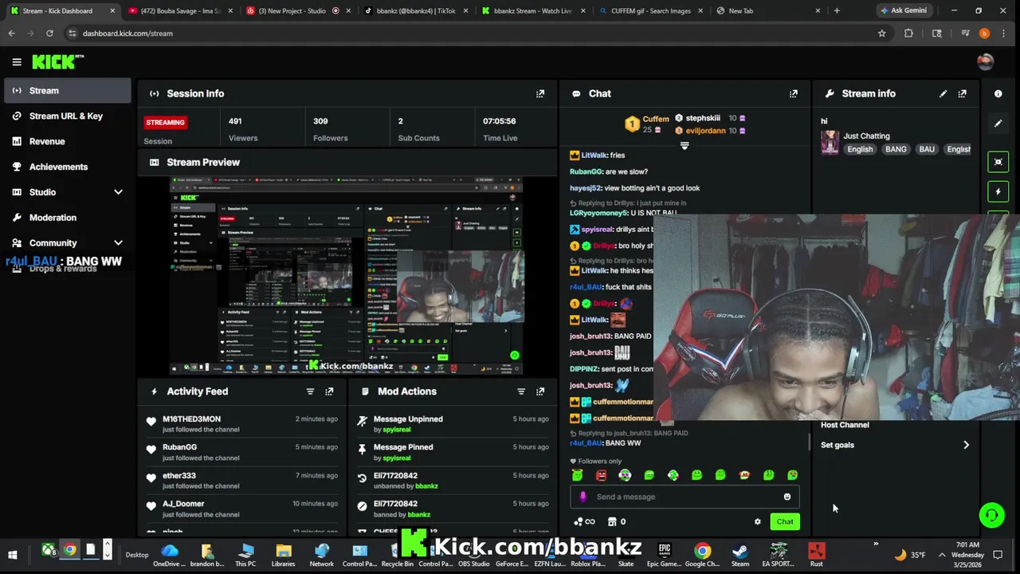Click the channel points infinity icon
Screen dimensions: 1020x574
tap(584, 522)
